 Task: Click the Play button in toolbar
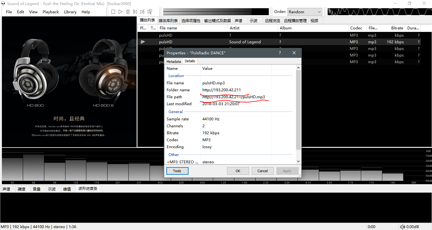(120, 12)
